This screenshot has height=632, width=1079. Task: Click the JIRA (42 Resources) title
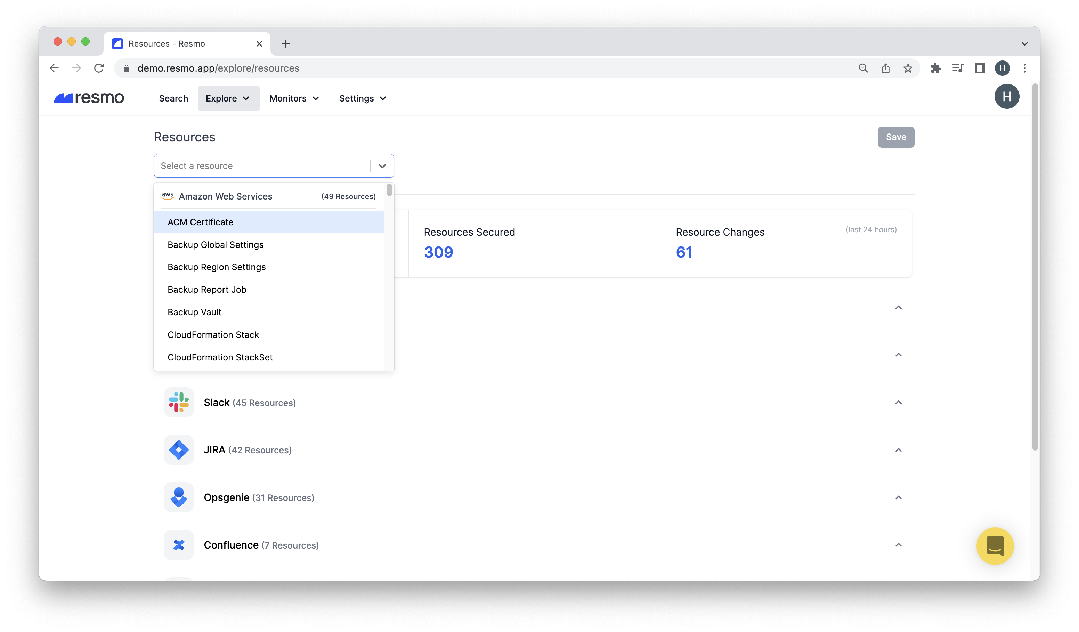(x=248, y=450)
